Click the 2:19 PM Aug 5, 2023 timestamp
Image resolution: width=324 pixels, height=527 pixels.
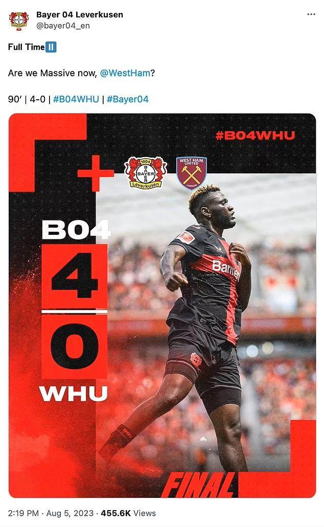click(51, 513)
